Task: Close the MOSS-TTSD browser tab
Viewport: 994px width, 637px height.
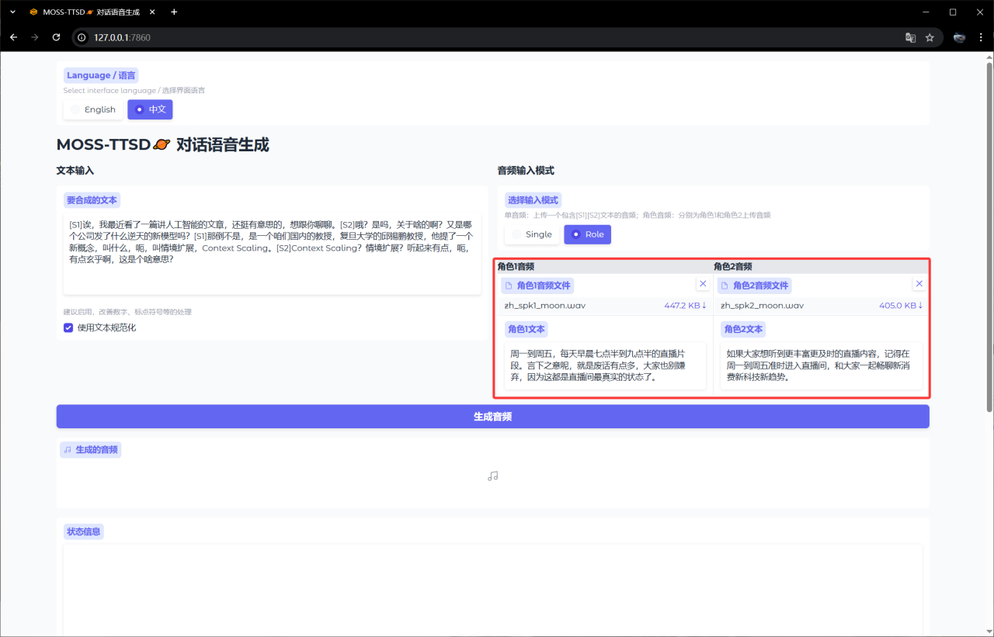Action: pyautogui.click(x=151, y=12)
